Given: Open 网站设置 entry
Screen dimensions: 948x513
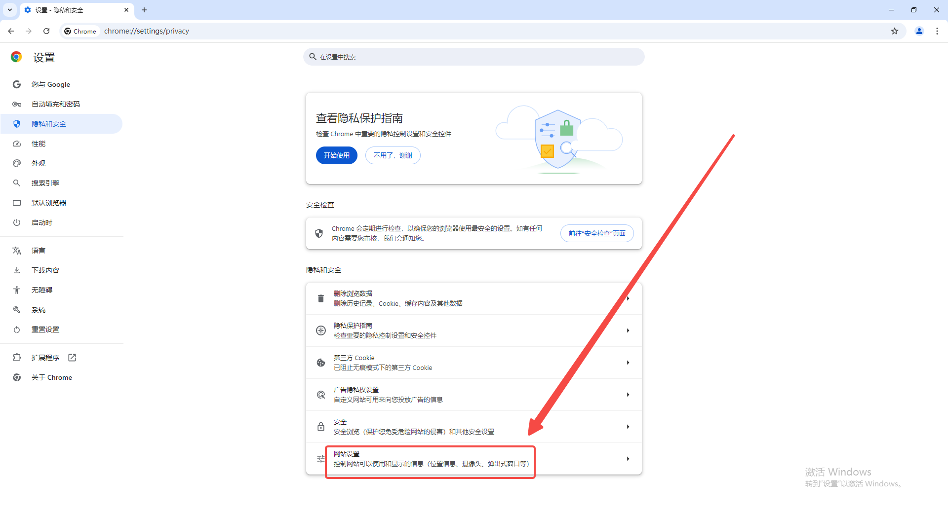Looking at the screenshot, I should tap(474, 459).
